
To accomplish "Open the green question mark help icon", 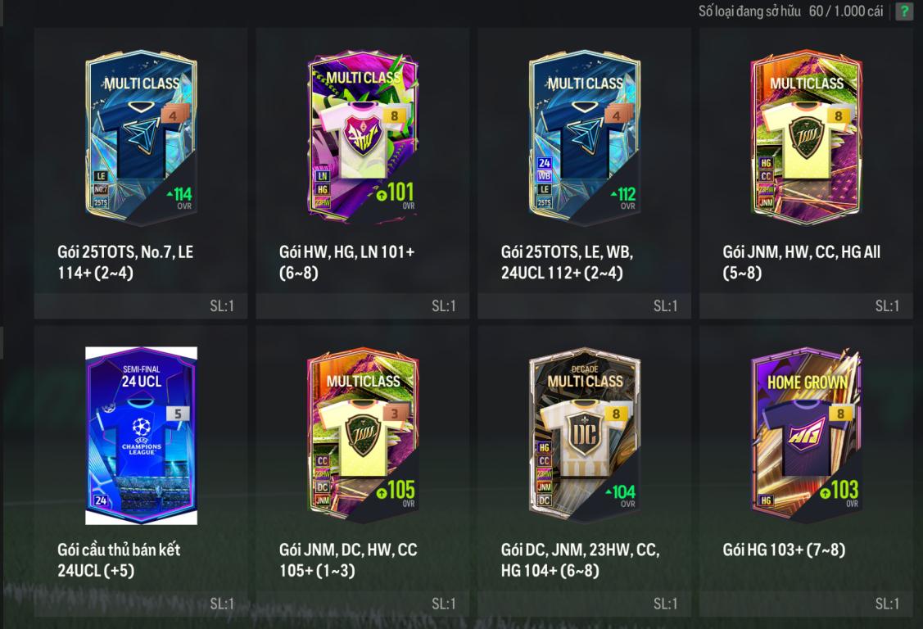I will [x=903, y=11].
